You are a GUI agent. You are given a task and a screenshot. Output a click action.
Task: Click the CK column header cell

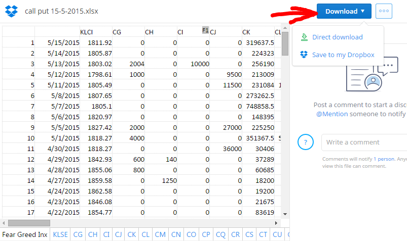point(258,32)
